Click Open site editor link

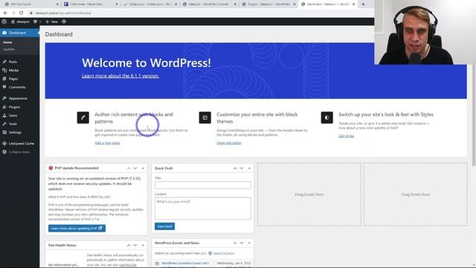click(229, 143)
